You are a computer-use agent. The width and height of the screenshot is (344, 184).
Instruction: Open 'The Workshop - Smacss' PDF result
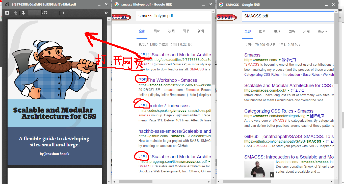(172, 80)
